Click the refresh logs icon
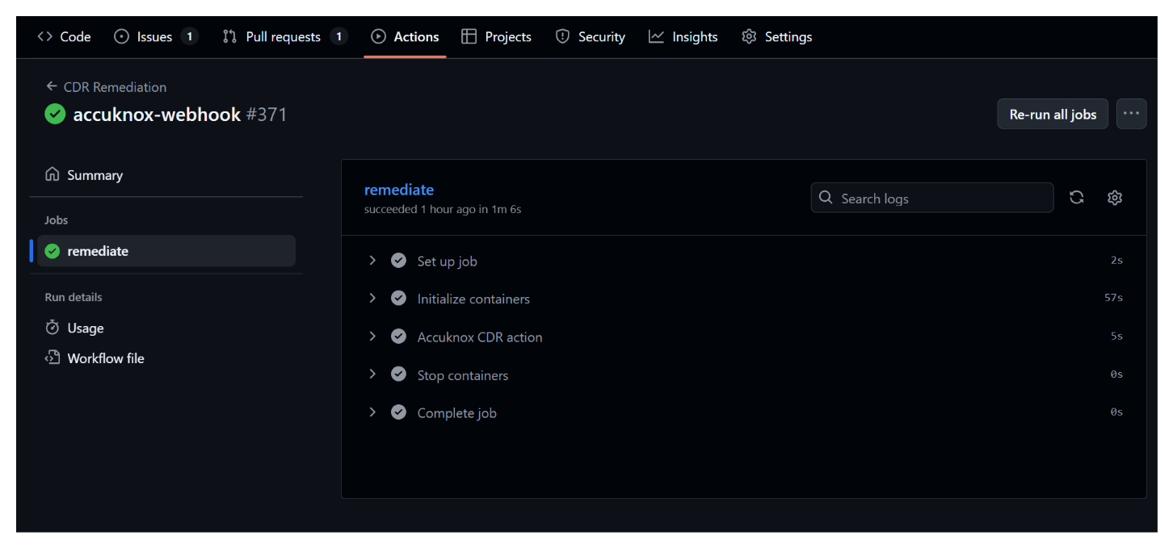This screenshot has width=1173, height=548. [x=1076, y=198]
